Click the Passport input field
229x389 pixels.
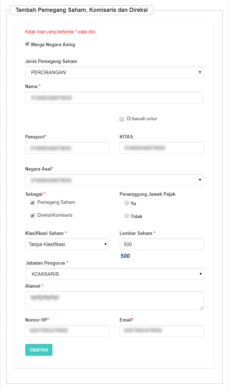(67, 148)
